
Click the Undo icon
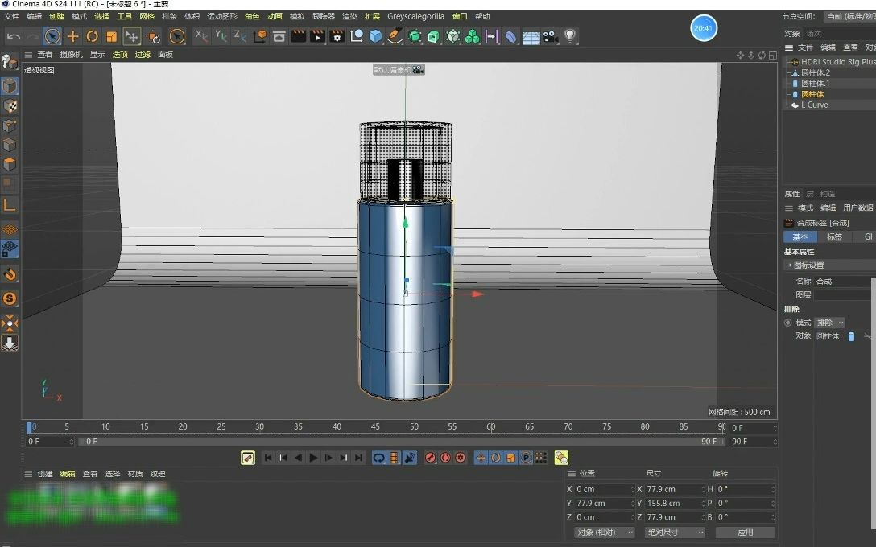pos(12,35)
